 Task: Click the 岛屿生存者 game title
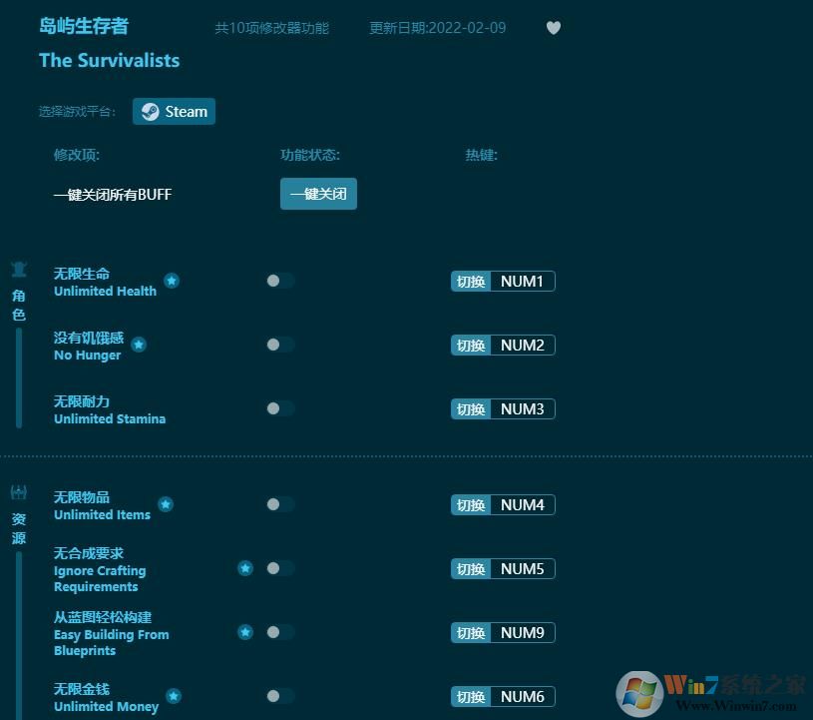point(84,26)
